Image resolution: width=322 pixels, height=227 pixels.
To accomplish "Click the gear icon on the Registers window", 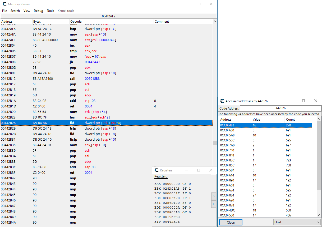I will [x=156, y=170].
